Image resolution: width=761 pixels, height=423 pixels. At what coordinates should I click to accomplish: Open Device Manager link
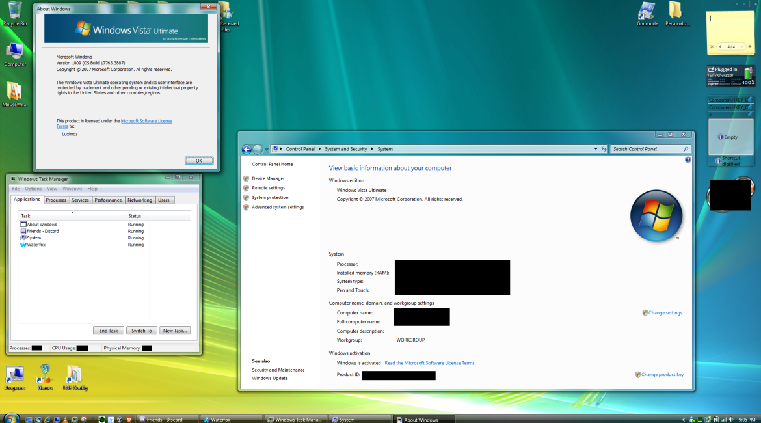(268, 179)
